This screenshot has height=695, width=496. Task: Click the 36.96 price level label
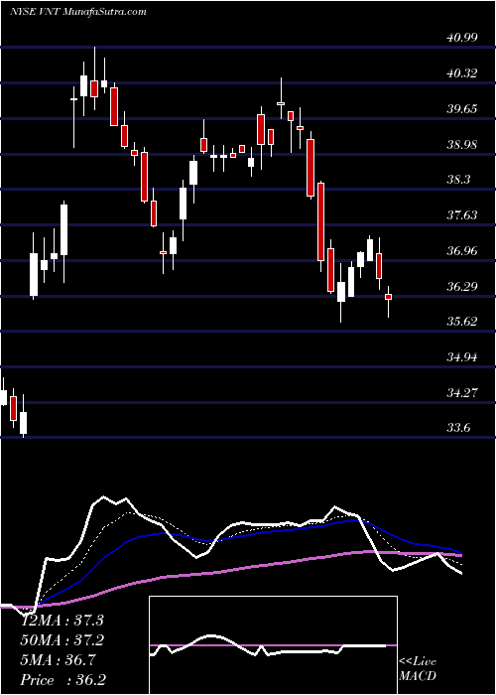tap(461, 251)
